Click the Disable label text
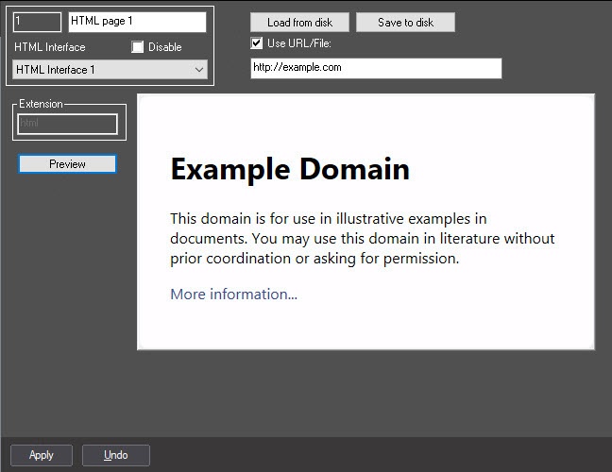The height and width of the screenshot is (472, 612). pyautogui.click(x=164, y=47)
